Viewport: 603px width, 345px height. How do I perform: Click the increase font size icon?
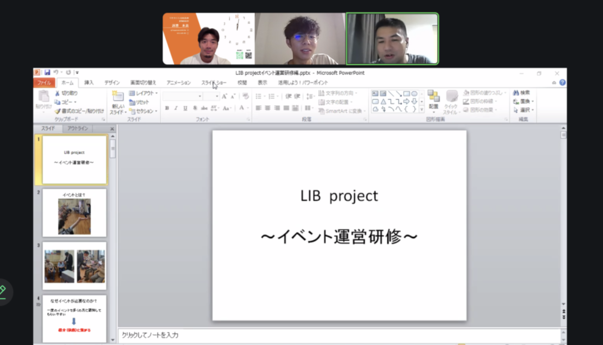224,95
